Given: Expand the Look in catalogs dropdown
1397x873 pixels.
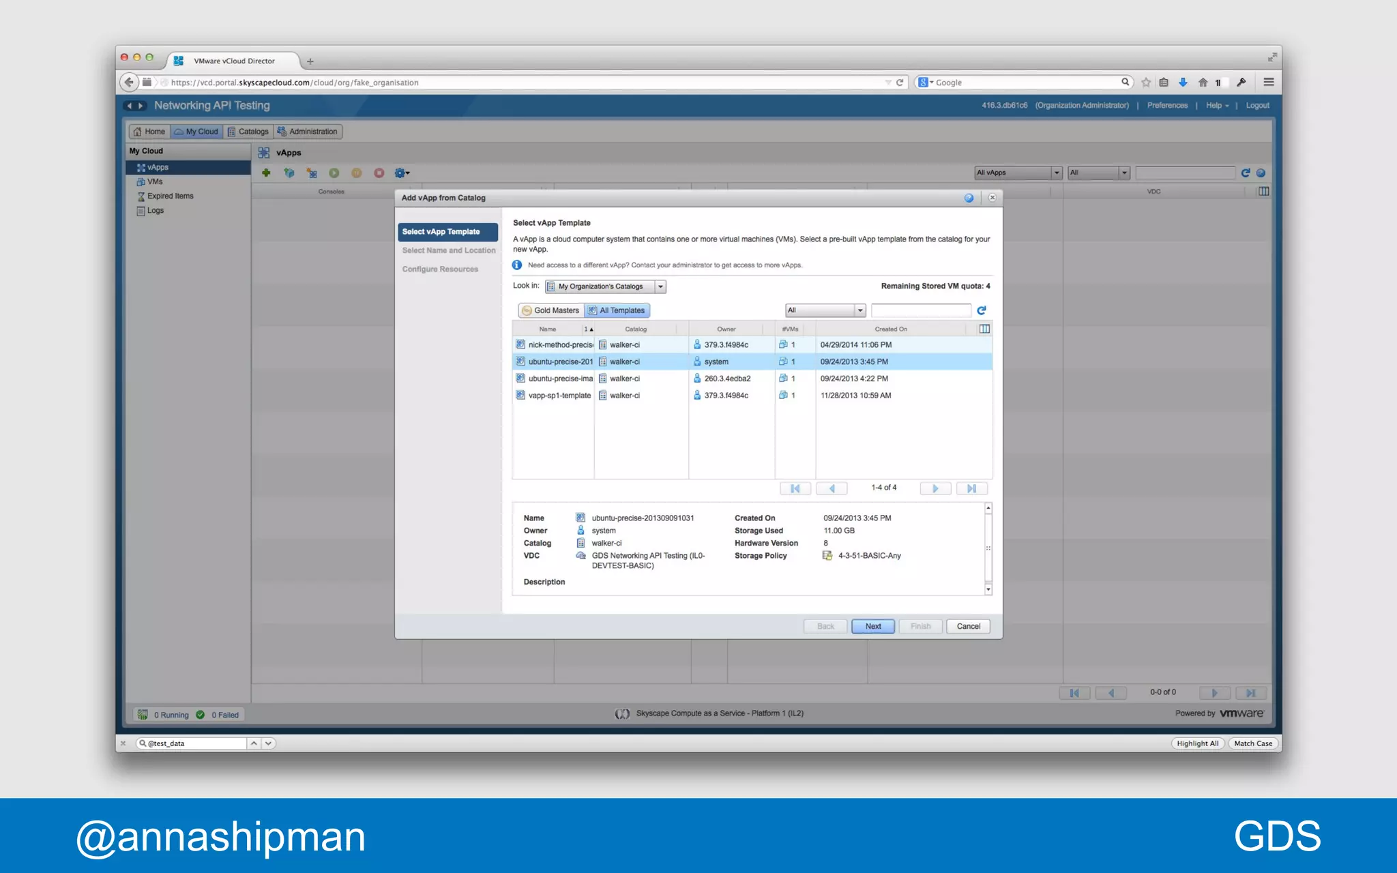Looking at the screenshot, I should click(x=660, y=286).
